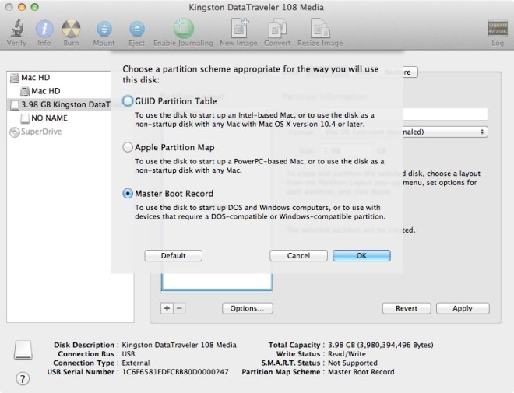The height and width of the screenshot is (393, 514).
Task: Click the Options... button
Action: (248, 308)
